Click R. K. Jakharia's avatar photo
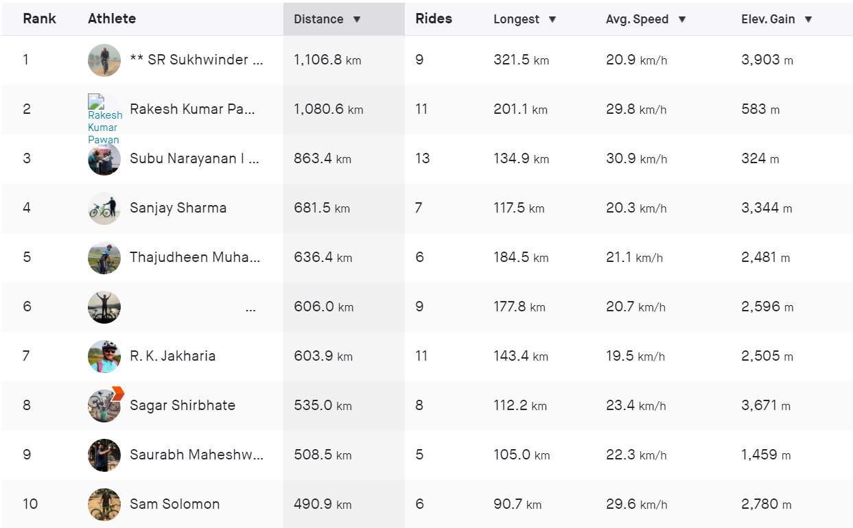The width and height of the screenshot is (853, 528). pos(104,357)
